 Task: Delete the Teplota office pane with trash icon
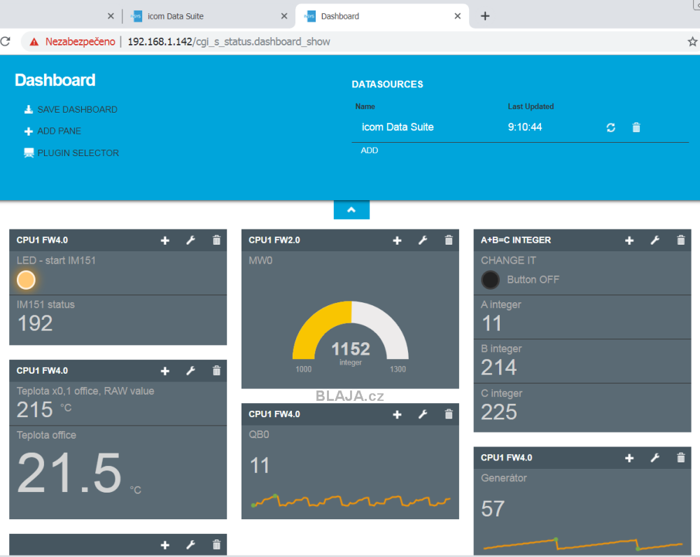point(216,370)
